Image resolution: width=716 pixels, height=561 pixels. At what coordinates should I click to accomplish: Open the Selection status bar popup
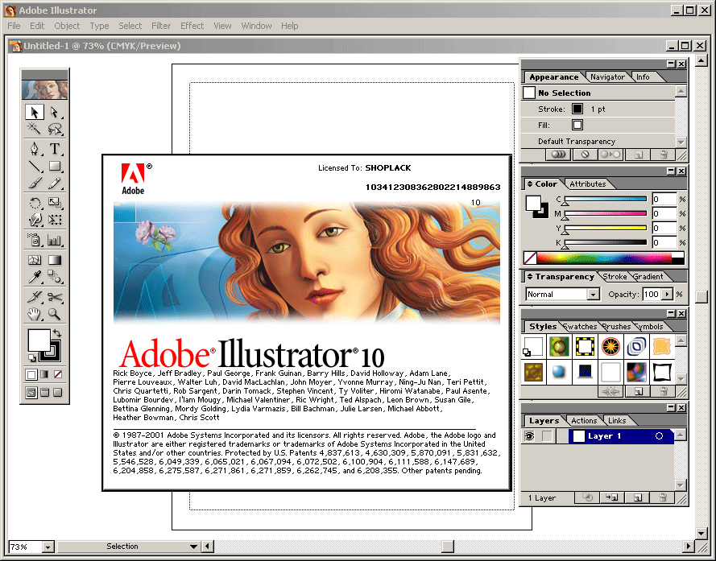pyautogui.click(x=193, y=547)
